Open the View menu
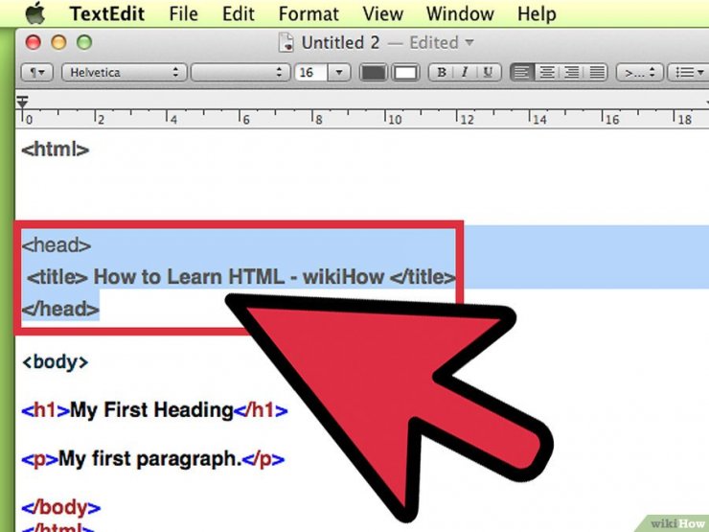The image size is (709, 532). pyautogui.click(x=382, y=14)
